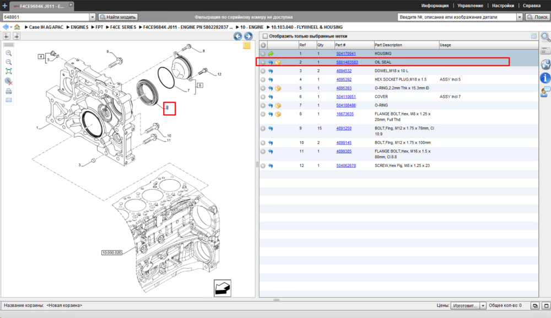Open part number link 5801483583
The height and width of the screenshot is (318, 551).
point(347,62)
